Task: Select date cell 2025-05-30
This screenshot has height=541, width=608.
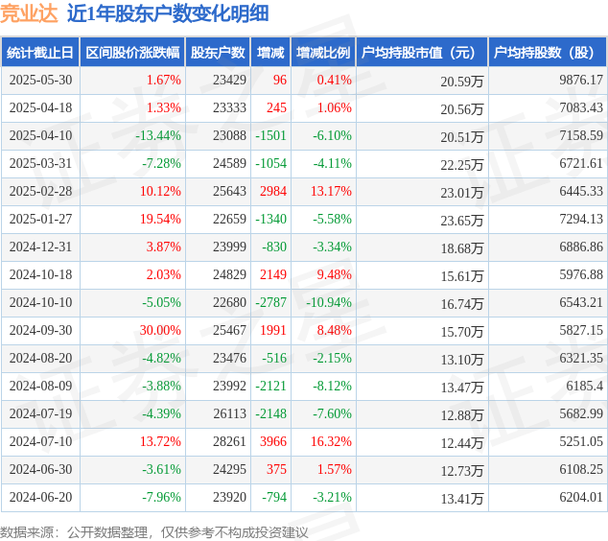Action: point(40,80)
